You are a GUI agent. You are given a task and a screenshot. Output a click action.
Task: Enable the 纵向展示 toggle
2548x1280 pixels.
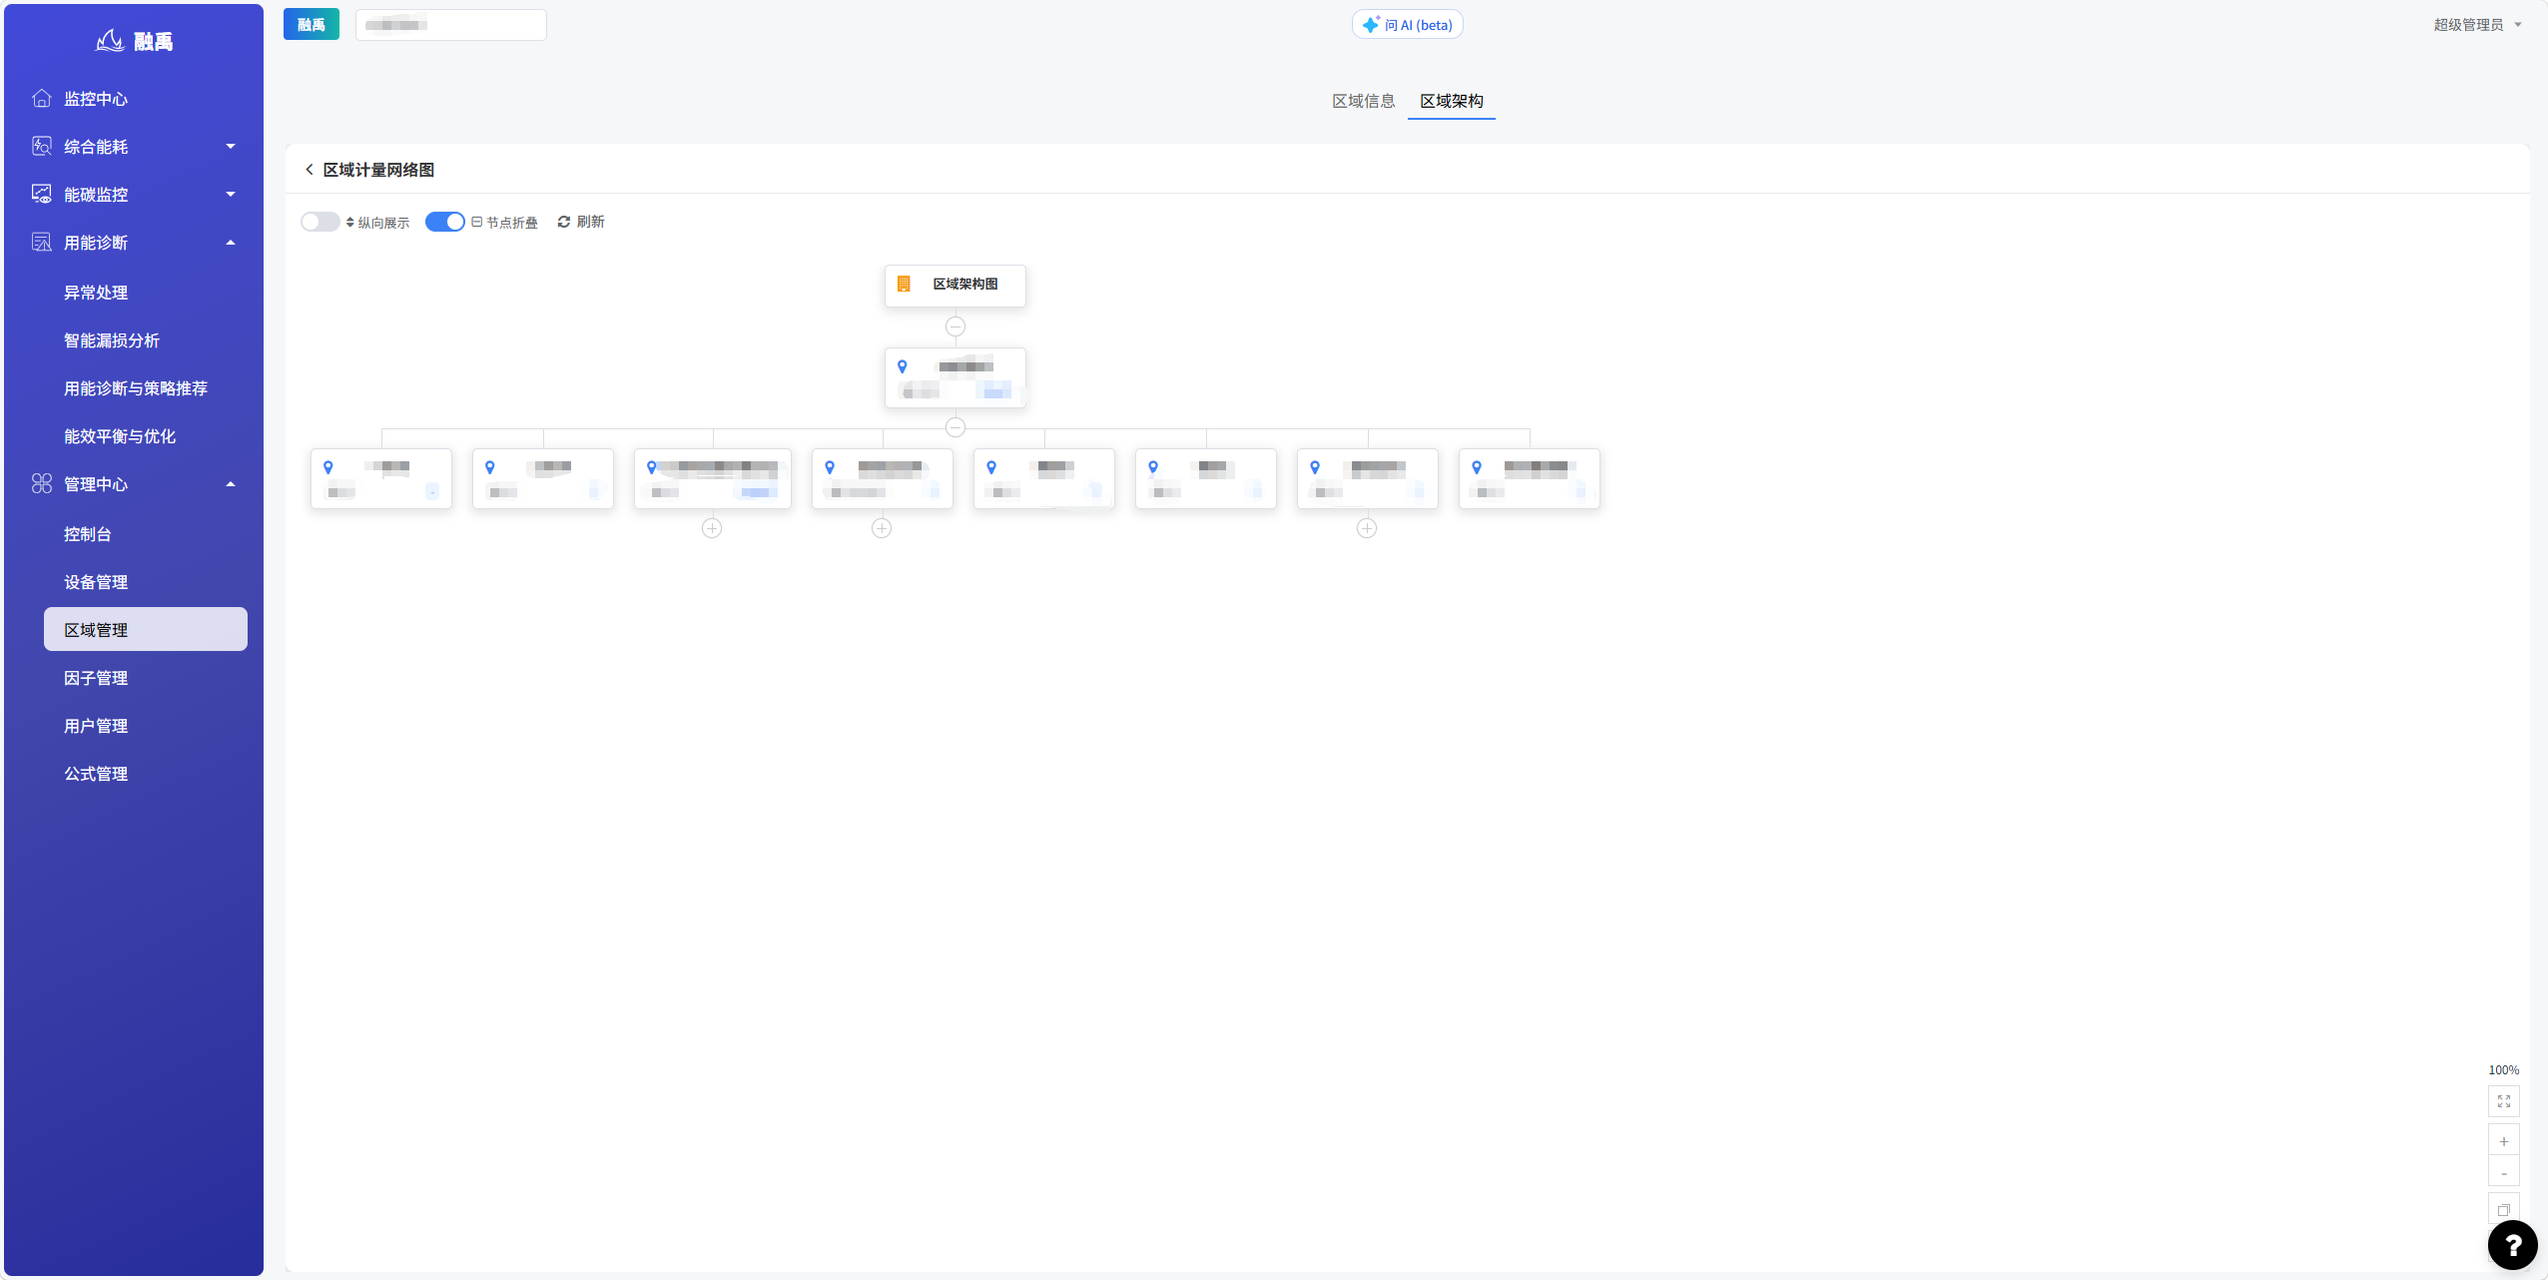pyautogui.click(x=320, y=222)
